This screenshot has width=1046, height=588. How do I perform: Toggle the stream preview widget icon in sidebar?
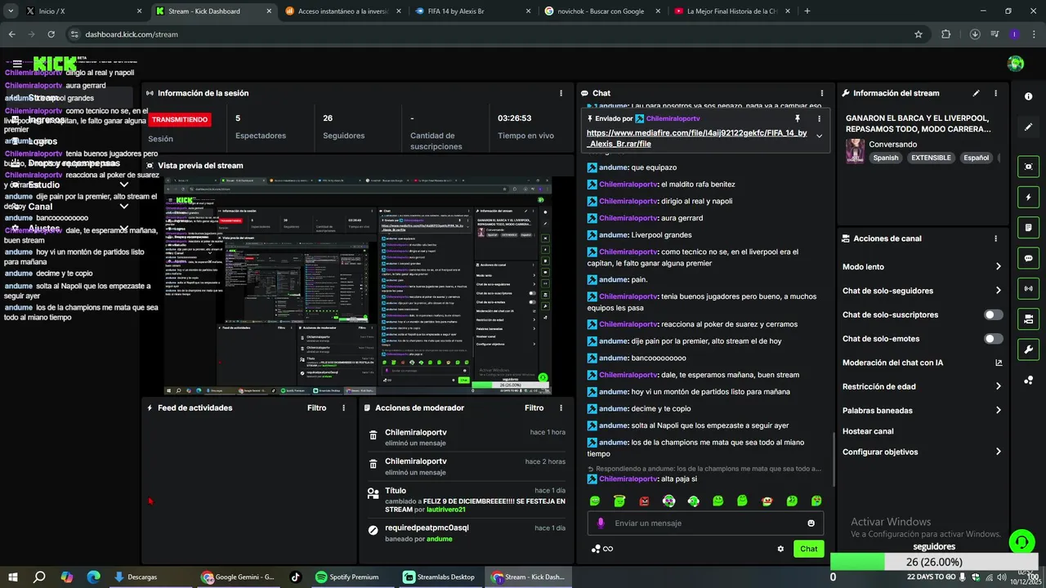click(1028, 167)
